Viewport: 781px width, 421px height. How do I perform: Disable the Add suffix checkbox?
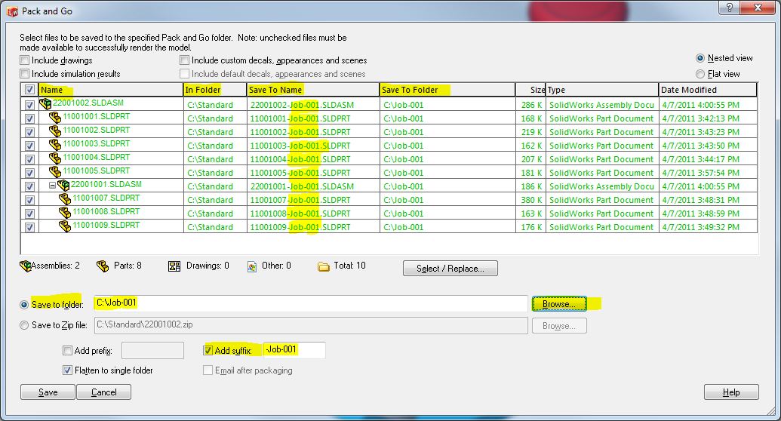click(x=208, y=351)
